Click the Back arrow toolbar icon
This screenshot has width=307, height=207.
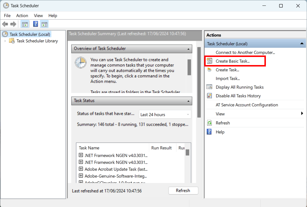click(5, 24)
